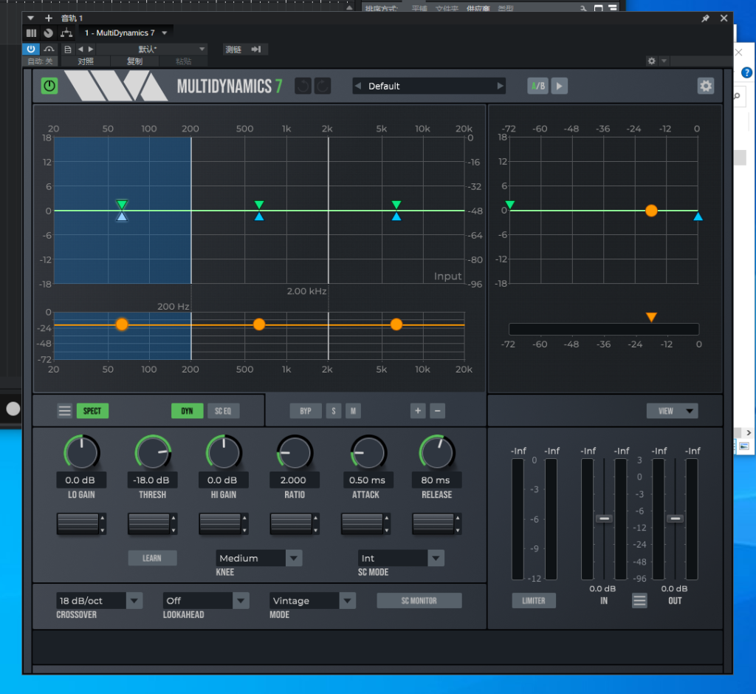Click the IN gain fader handle
Image resolution: width=756 pixels, height=694 pixels.
click(x=605, y=519)
